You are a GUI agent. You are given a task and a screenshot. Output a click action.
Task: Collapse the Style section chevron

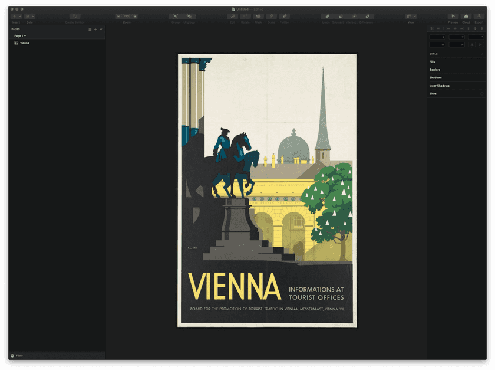(x=483, y=53)
